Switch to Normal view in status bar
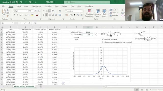This screenshot has width=163, height=91. coord(137,89)
